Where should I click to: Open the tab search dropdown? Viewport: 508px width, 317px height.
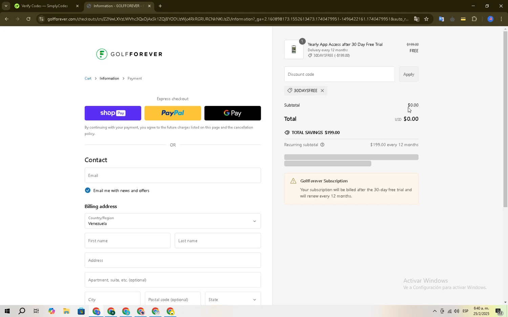pyautogui.click(x=6, y=6)
